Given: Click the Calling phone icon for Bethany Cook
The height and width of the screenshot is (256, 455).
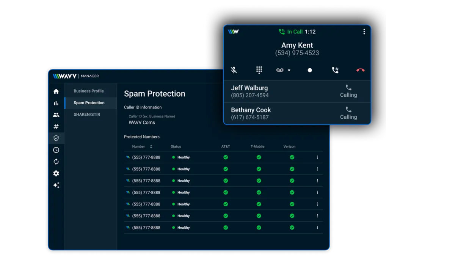Looking at the screenshot, I should click(x=348, y=110).
